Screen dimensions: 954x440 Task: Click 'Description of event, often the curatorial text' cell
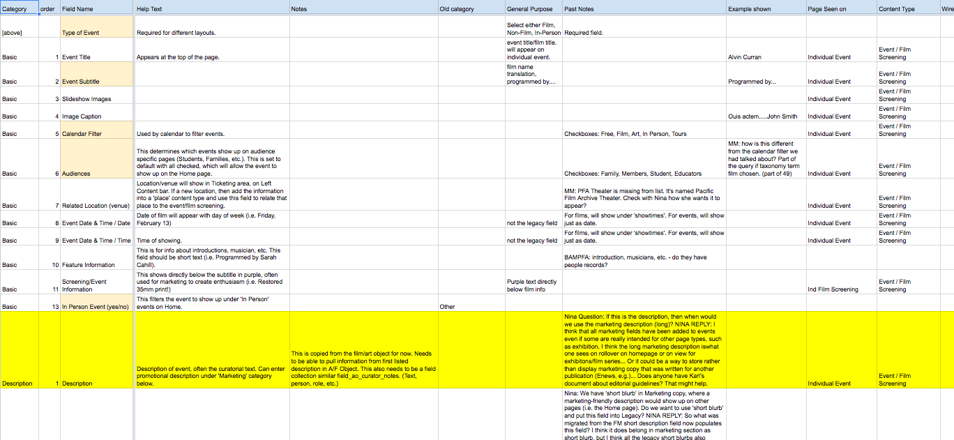(211, 350)
